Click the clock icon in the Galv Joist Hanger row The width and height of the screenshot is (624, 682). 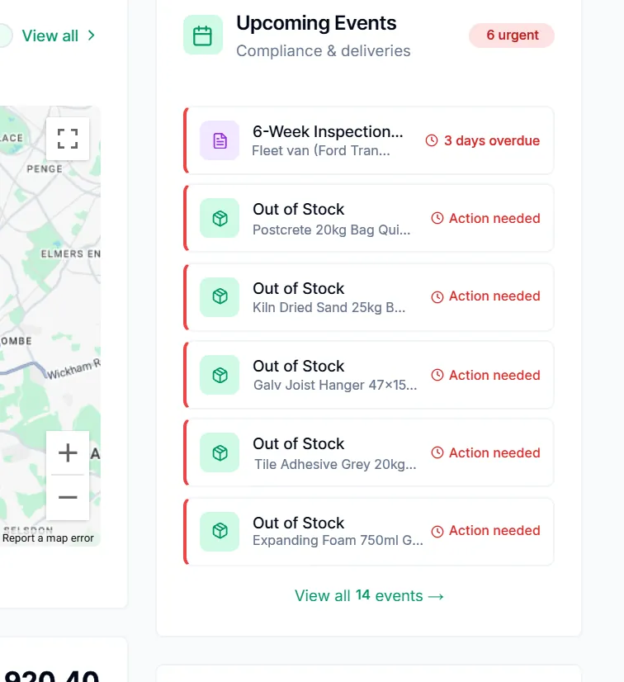coord(437,375)
